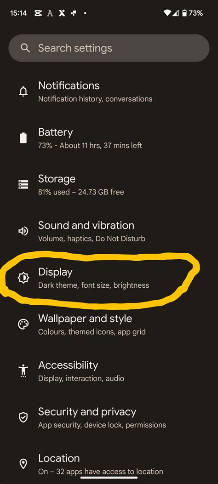Viewport: 218px width, 484px height.
Task: Open Wallpaper and style settings
Action: (x=109, y=325)
